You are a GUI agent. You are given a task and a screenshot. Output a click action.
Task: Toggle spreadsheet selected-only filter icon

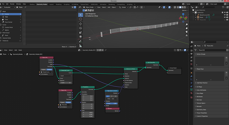pyautogui.click(x=73, y=7)
